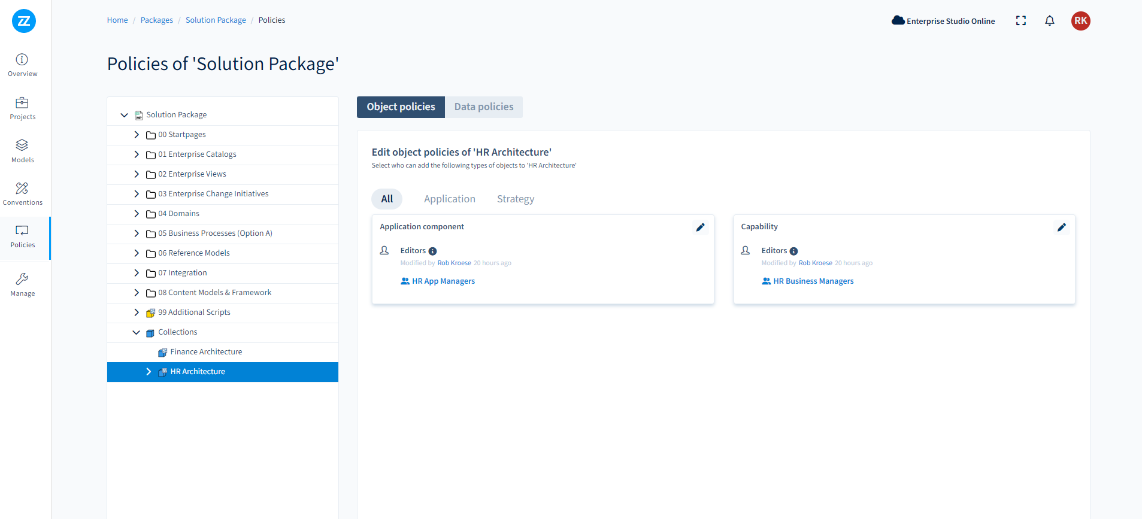
Task: Collapse the Collections node
Action: click(x=137, y=332)
